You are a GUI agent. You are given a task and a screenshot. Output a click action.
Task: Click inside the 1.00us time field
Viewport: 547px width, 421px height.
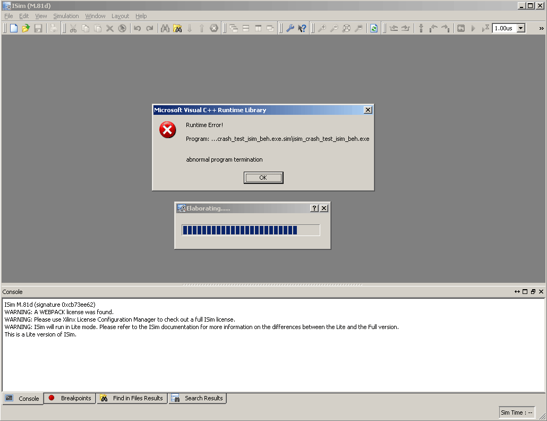click(x=504, y=28)
